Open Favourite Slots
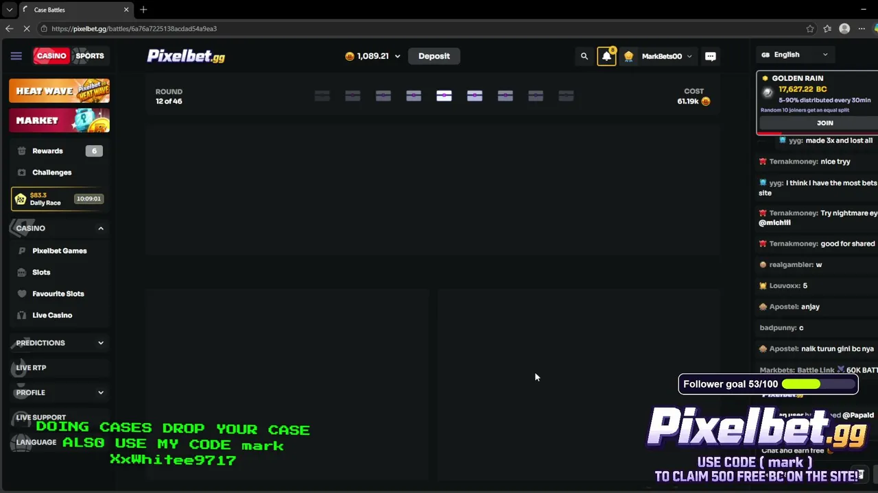The height and width of the screenshot is (493, 878). 58,294
